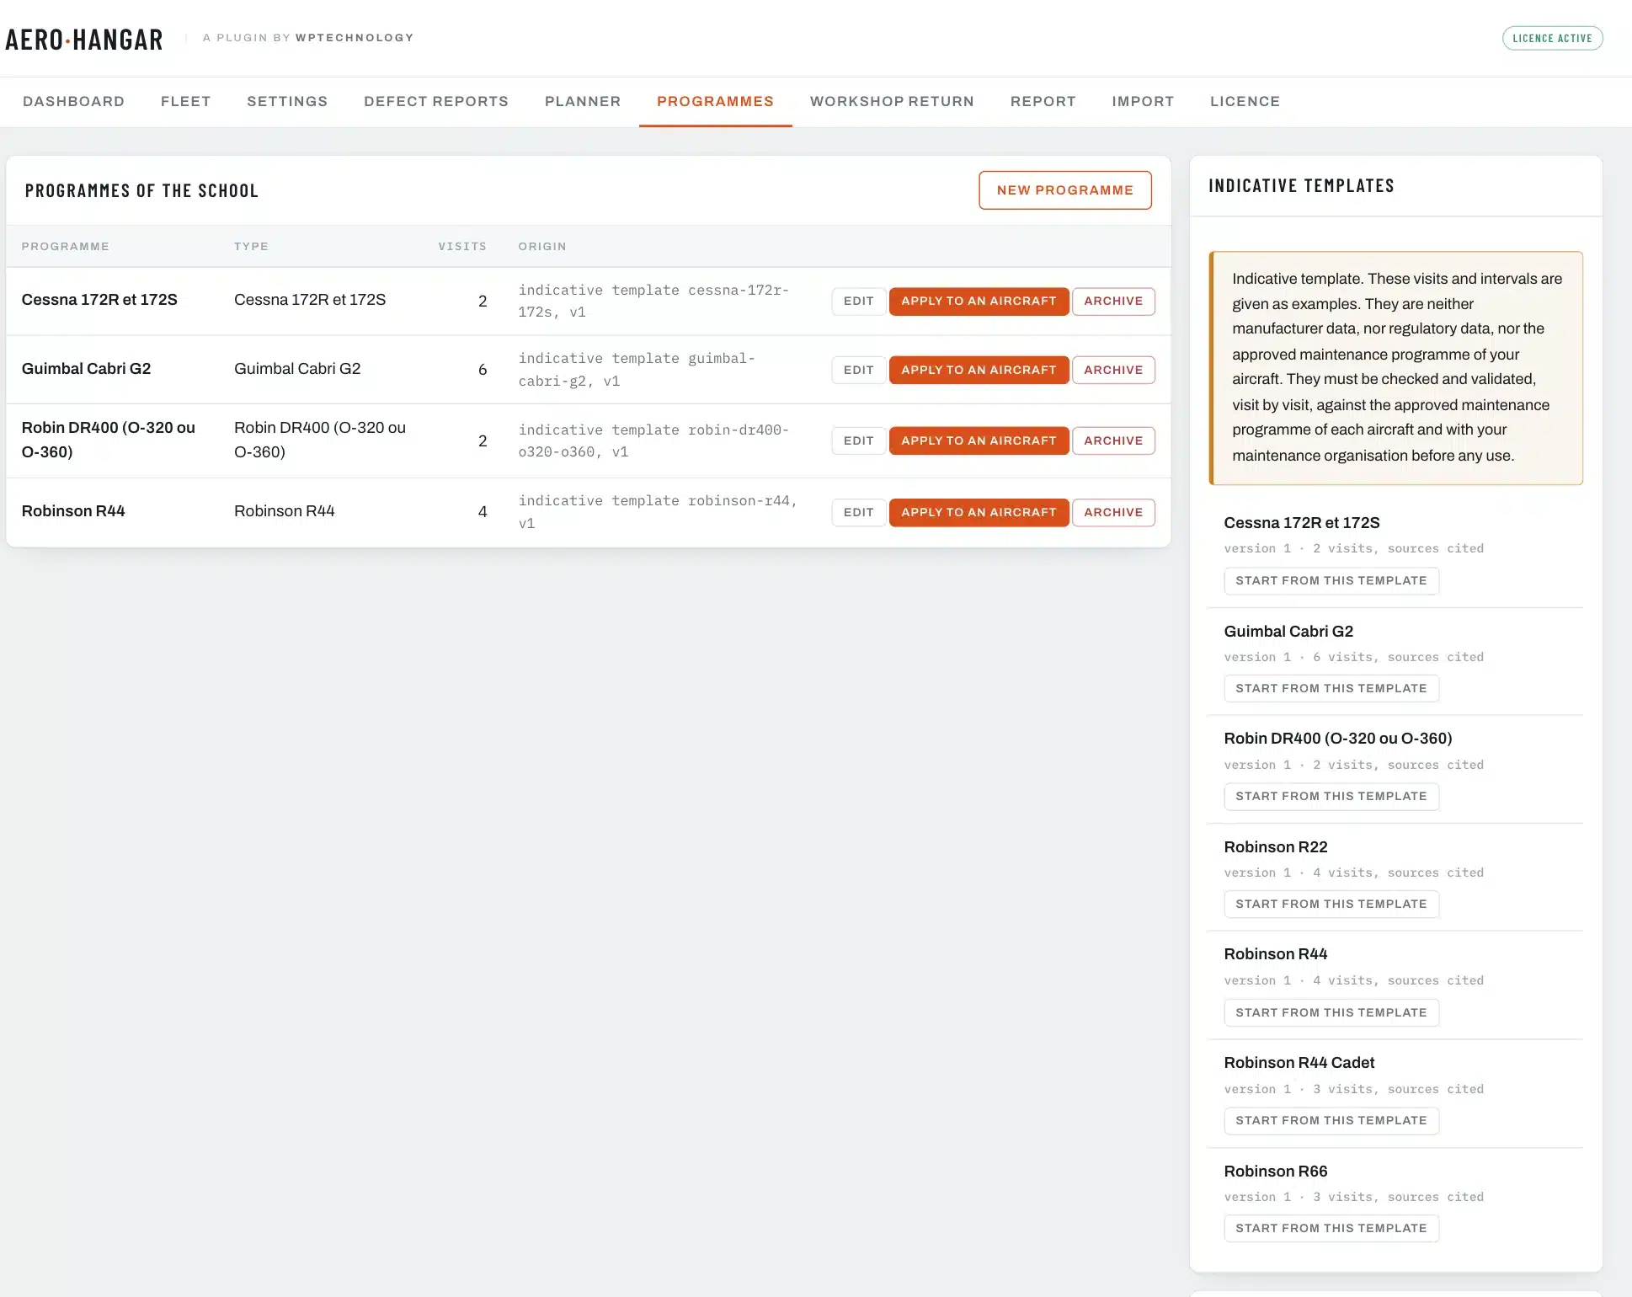Archive the Robinson R44 programme
This screenshot has height=1297, width=1632.
point(1113,512)
